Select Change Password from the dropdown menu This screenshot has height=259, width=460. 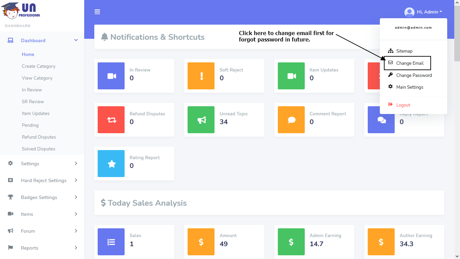tap(414, 75)
